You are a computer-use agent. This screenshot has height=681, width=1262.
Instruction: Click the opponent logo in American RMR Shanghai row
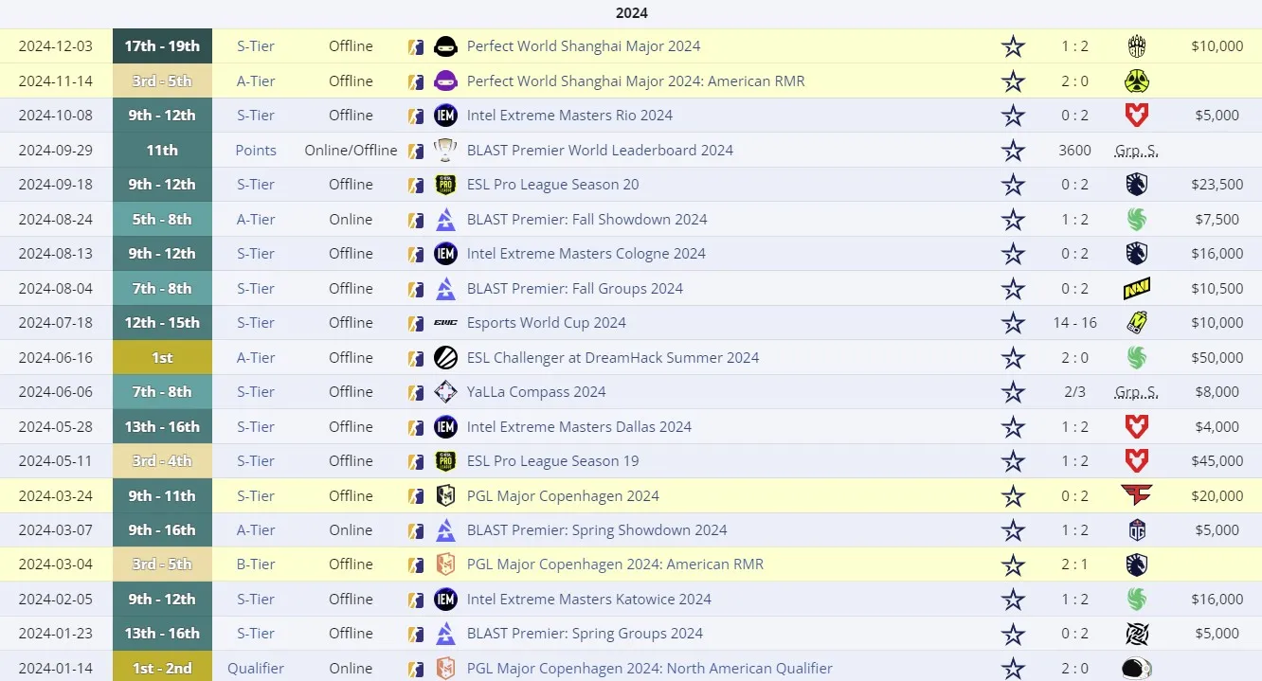click(1137, 81)
